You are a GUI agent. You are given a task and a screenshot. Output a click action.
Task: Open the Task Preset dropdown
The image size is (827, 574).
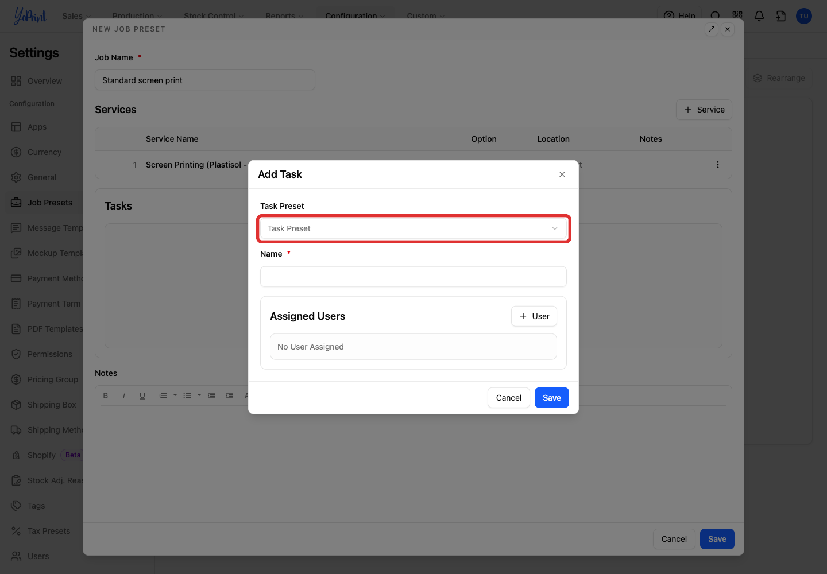click(413, 228)
